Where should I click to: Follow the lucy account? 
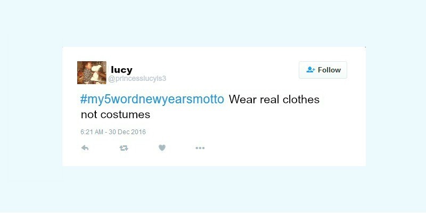click(323, 70)
